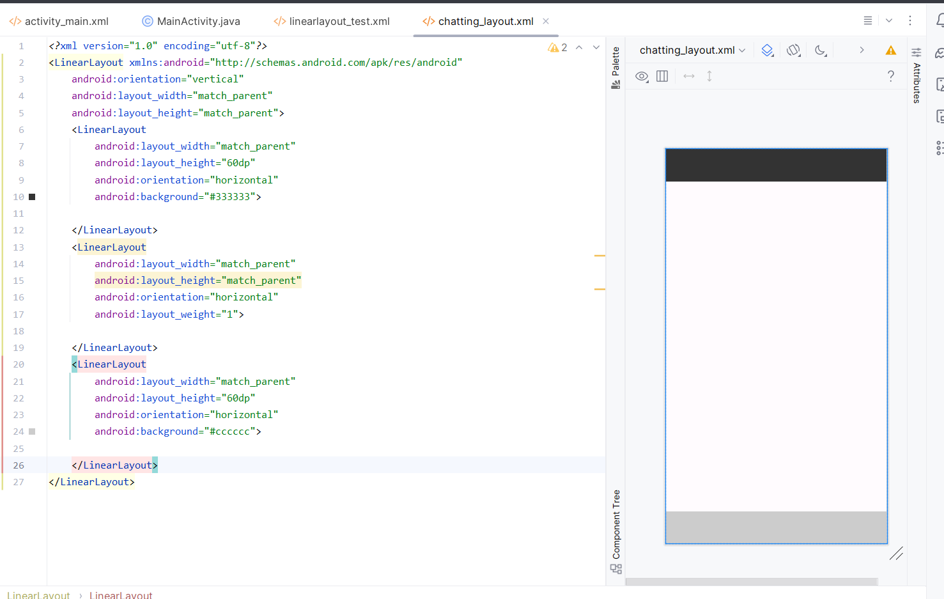Click the android:background="#333333" text
The height and width of the screenshot is (599, 944).
click(x=178, y=197)
